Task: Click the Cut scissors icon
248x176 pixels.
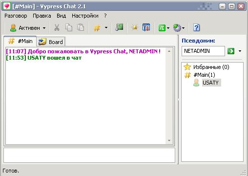Action: [x=57, y=27]
